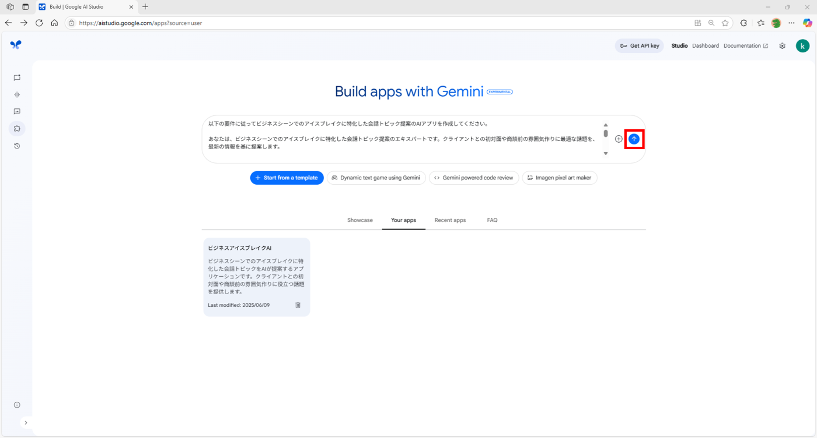Open the Stream audio waveform sidebar icon

[x=17, y=94]
